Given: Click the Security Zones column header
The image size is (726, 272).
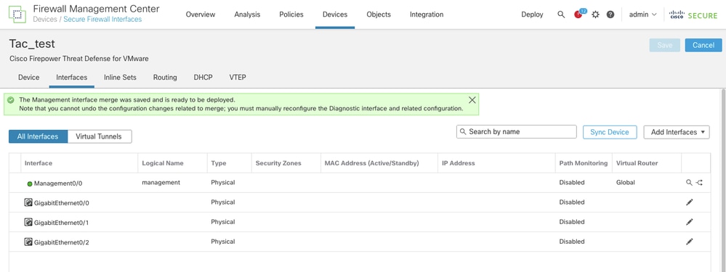Looking at the screenshot, I should [278, 163].
